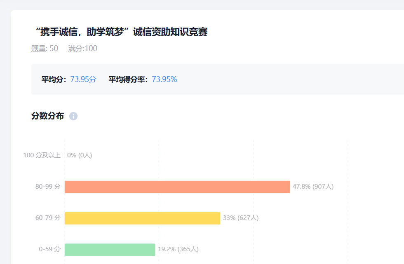Screen dimensions: 404x264
Task: Click the orange 80-99 分 bar
Action: [177, 187]
